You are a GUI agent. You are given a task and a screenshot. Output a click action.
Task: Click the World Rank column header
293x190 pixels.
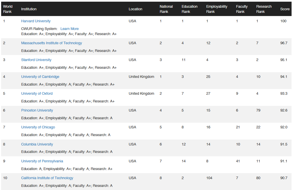8,9
